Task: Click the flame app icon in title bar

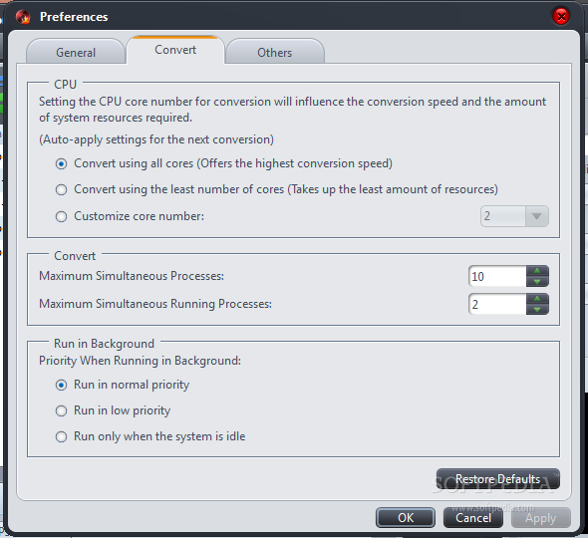Action: coord(23,17)
